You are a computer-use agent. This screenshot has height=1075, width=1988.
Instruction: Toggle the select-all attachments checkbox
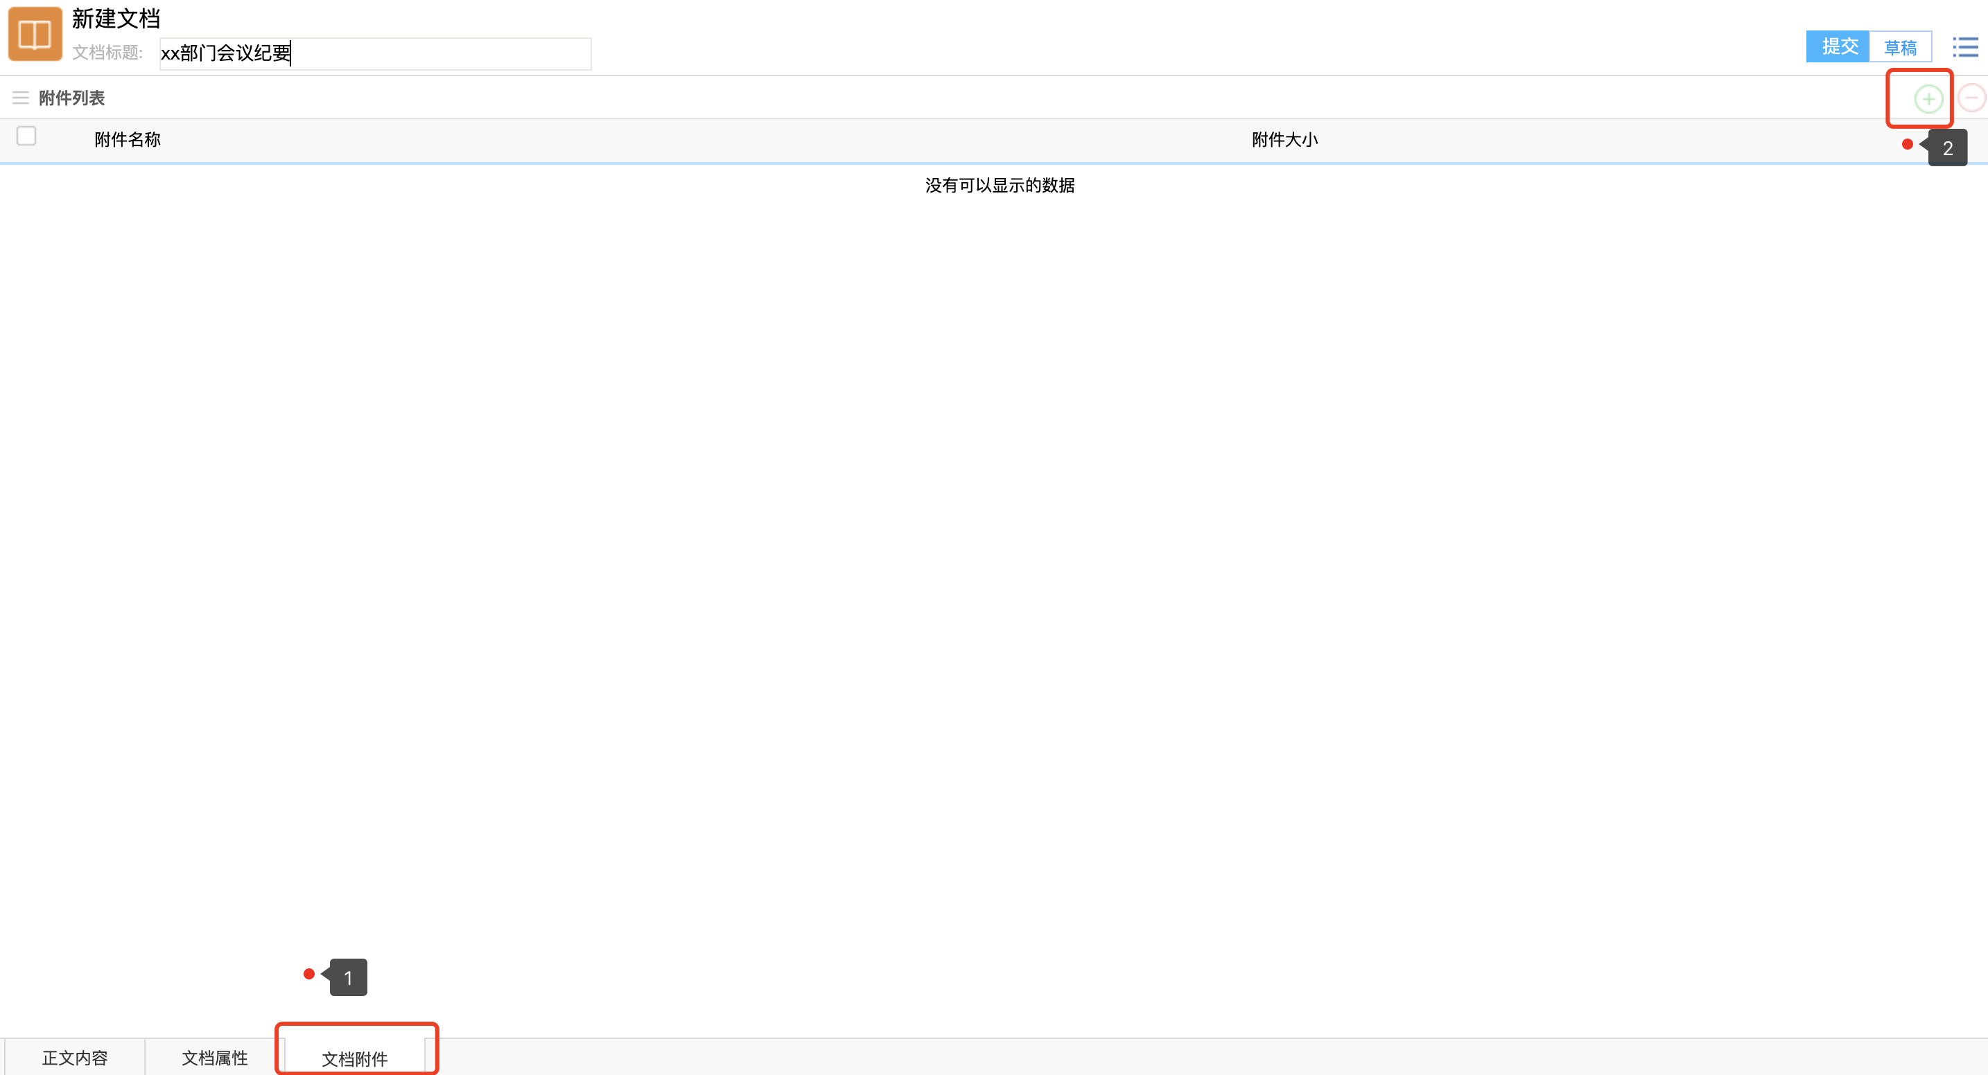pyautogui.click(x=26, y=136)
